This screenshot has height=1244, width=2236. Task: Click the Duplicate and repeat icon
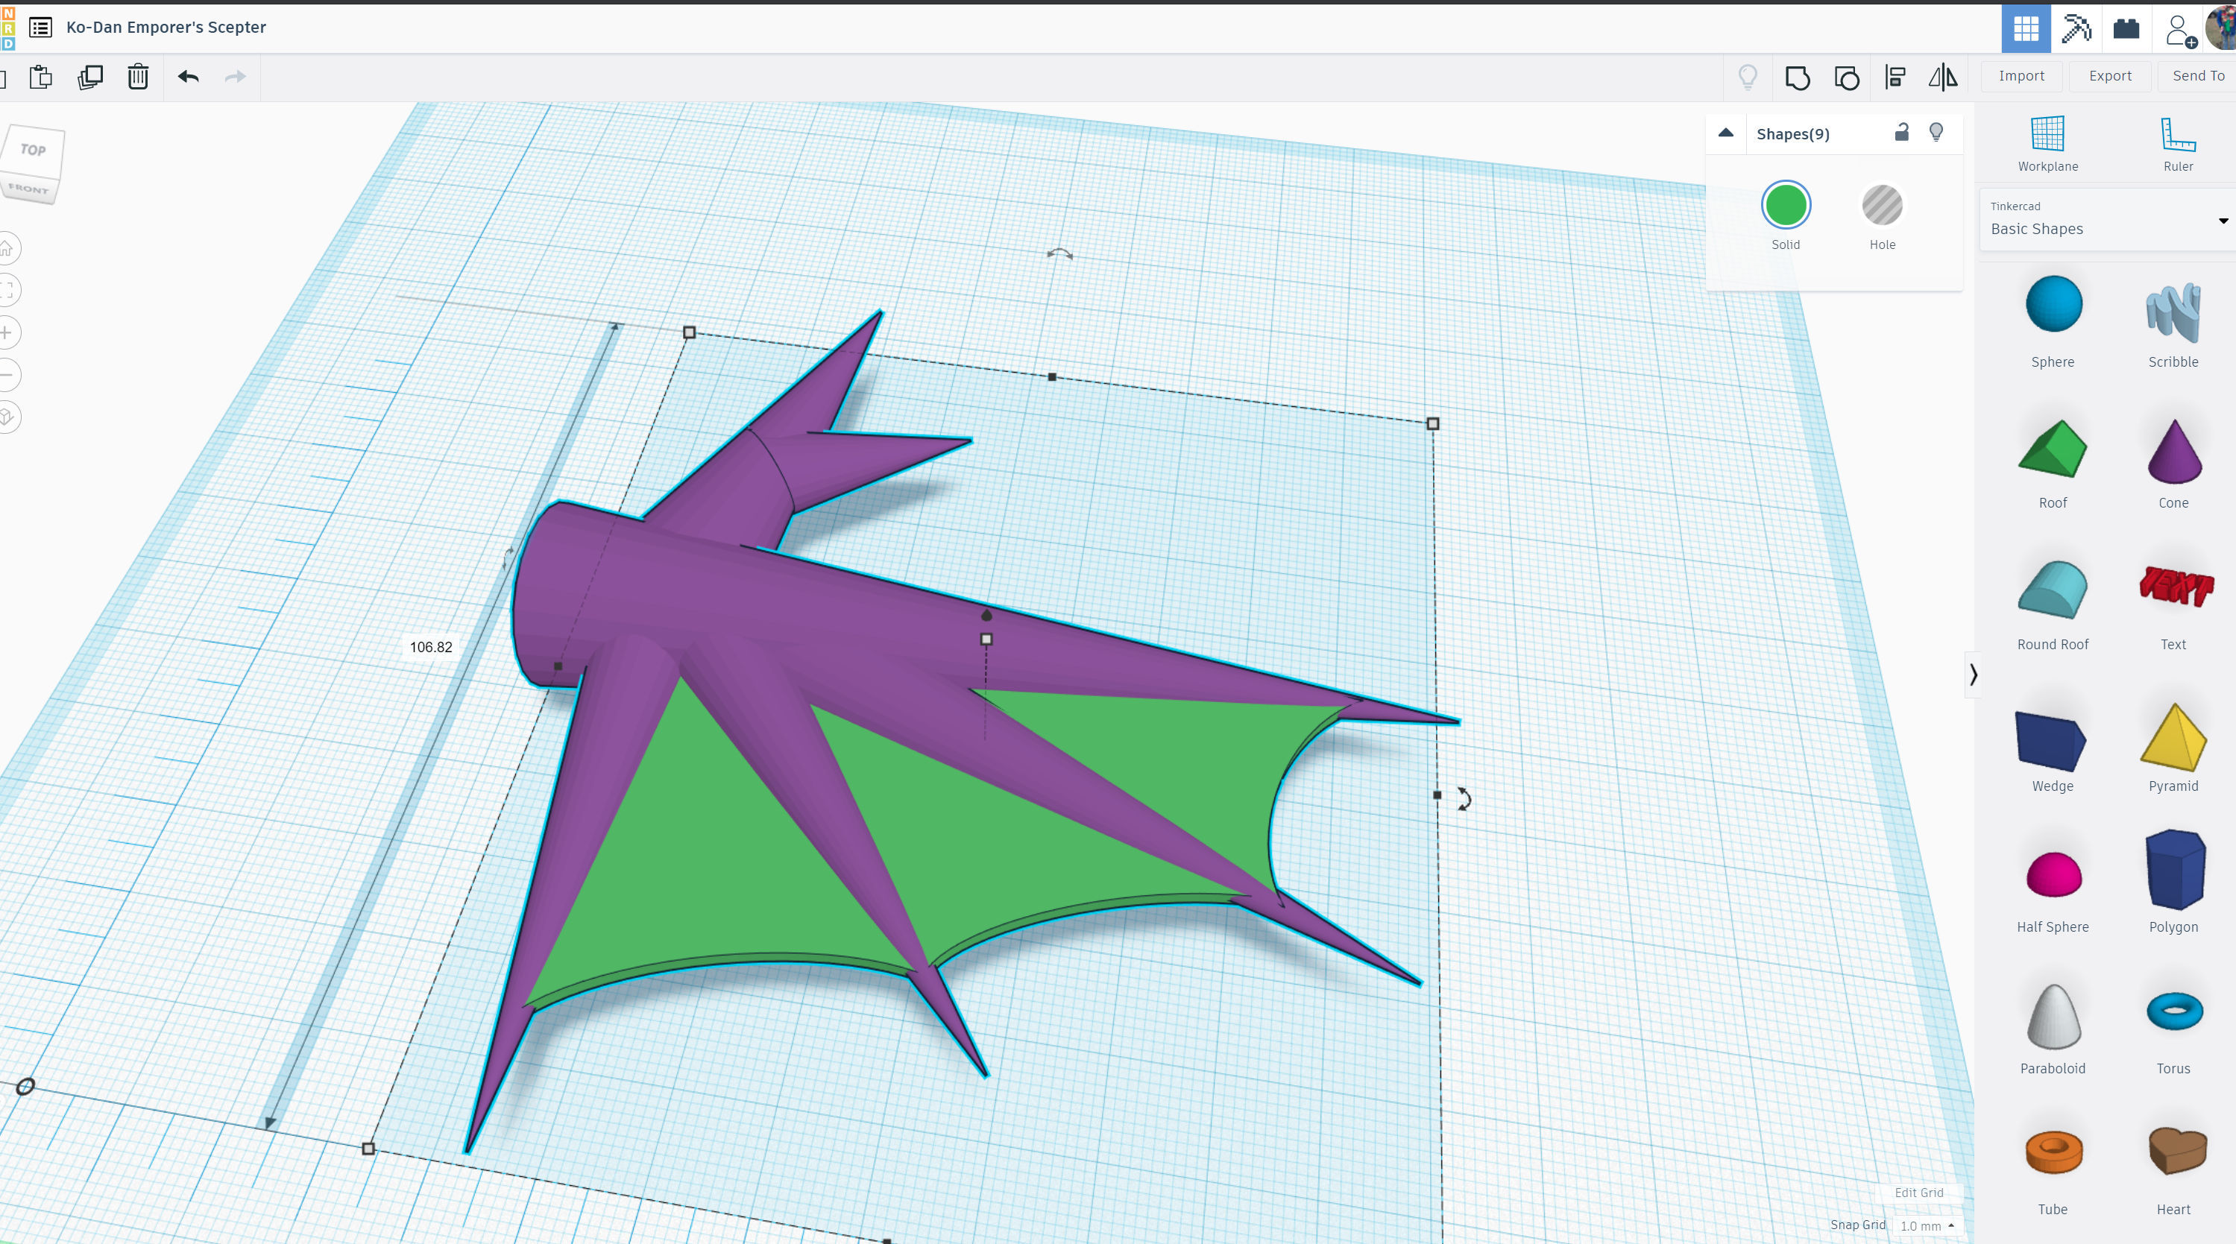coord(89,76)
